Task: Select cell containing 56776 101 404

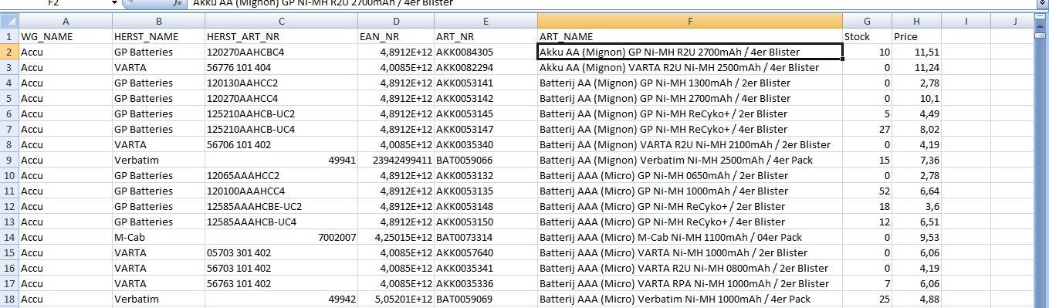Action: point(281,67)
